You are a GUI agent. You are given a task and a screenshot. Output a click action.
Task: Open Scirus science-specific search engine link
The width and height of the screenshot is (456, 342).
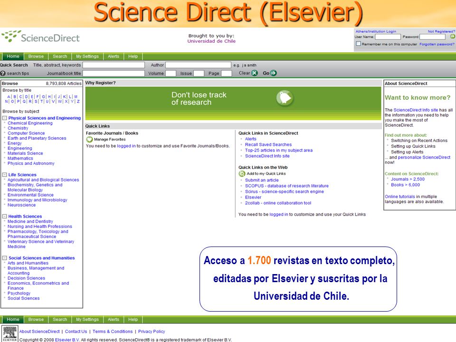(285, 191)
